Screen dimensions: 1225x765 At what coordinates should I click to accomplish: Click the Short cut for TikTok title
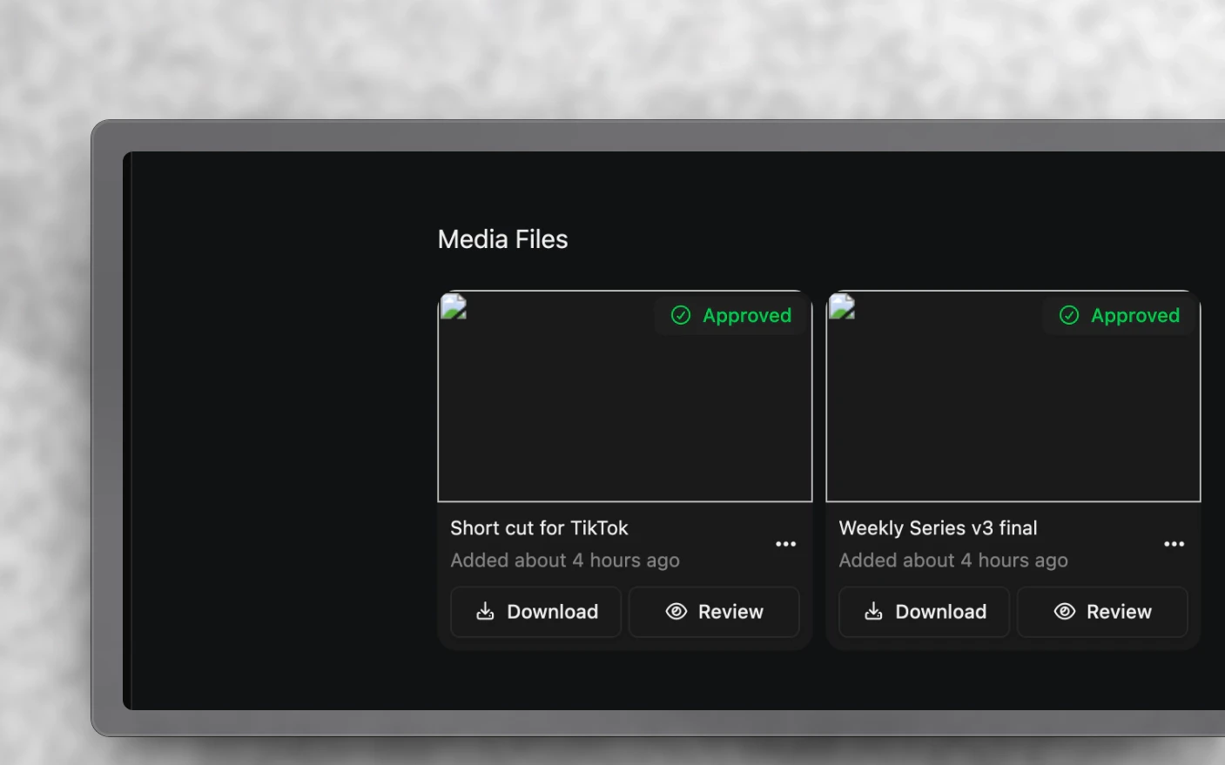[539, 528]
